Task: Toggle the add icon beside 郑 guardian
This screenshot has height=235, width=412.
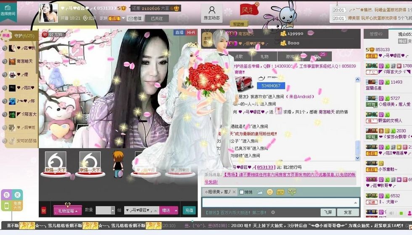Action: click(5, 101)
